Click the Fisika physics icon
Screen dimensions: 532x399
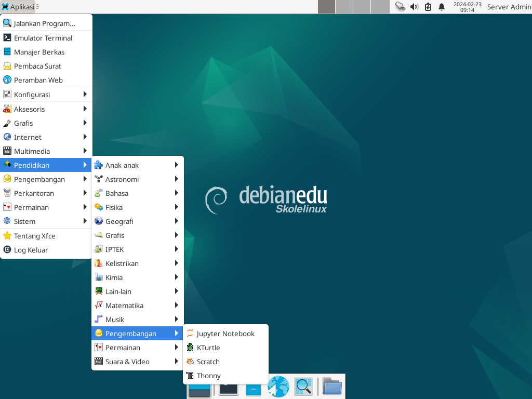click(x=99, y=207)
